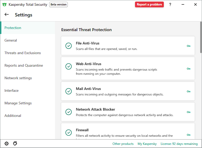Click the Other products link
Viewport: 202px width, 148px height.
[x=123, y=144]
